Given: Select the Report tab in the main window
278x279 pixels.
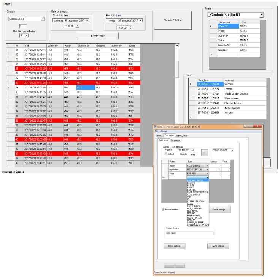Looking at the screenshot, I should click(7, 4).
